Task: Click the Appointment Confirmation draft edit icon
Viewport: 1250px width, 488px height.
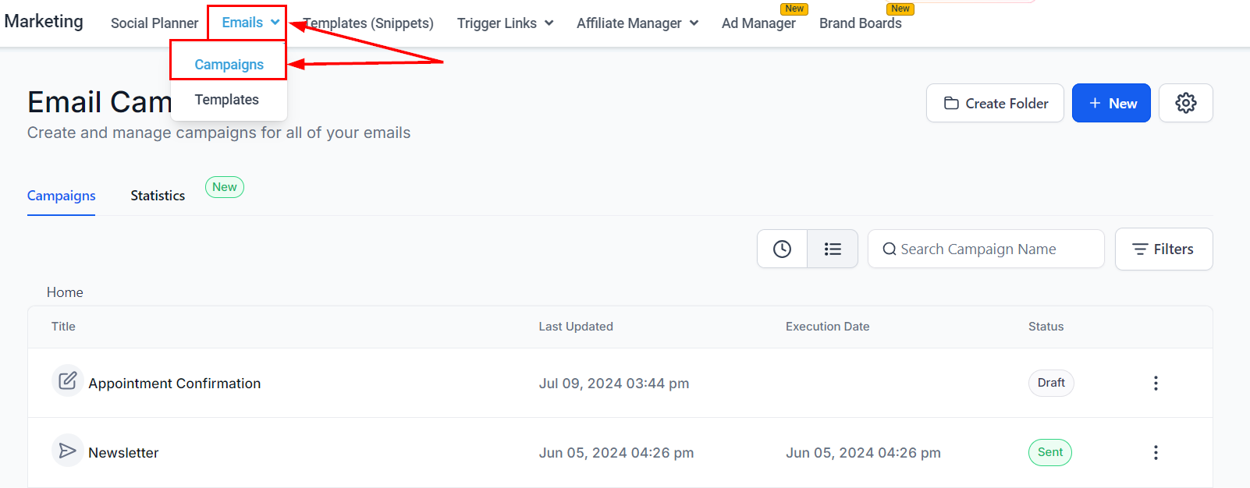Action: [68, 381]
